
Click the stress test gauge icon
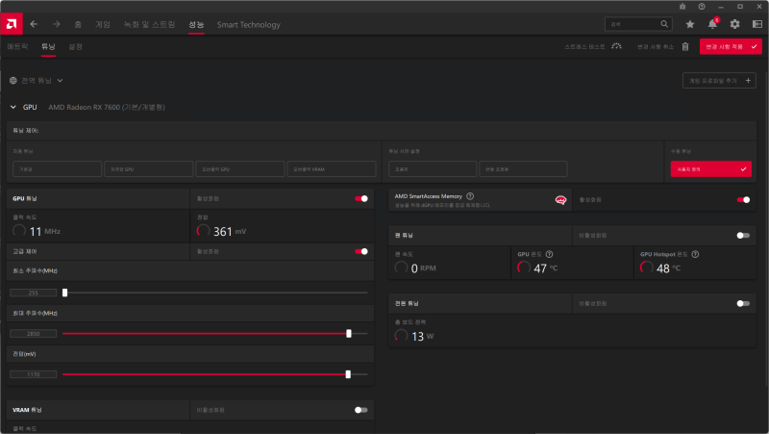coord(616,46)
